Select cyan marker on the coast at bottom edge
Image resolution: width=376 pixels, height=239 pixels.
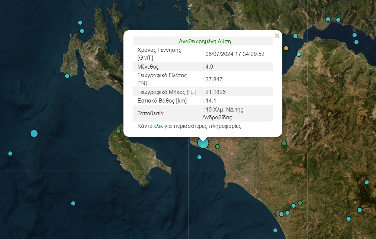point(275,230)
